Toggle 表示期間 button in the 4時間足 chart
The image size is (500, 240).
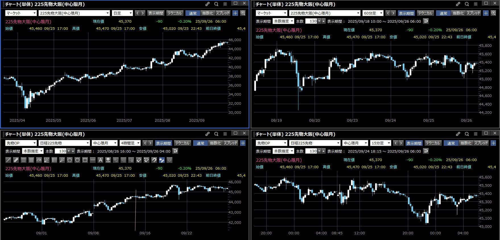(x=163, y=143)
